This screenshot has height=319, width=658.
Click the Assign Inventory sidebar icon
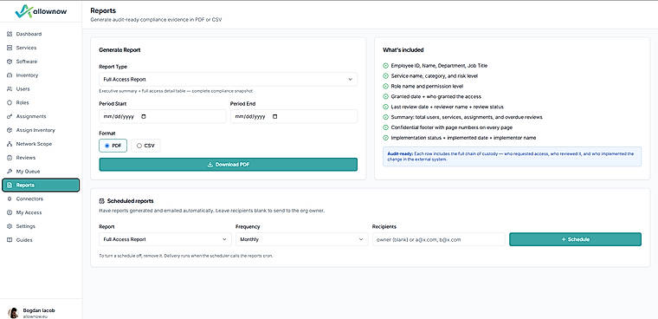[x=10, y=130]
